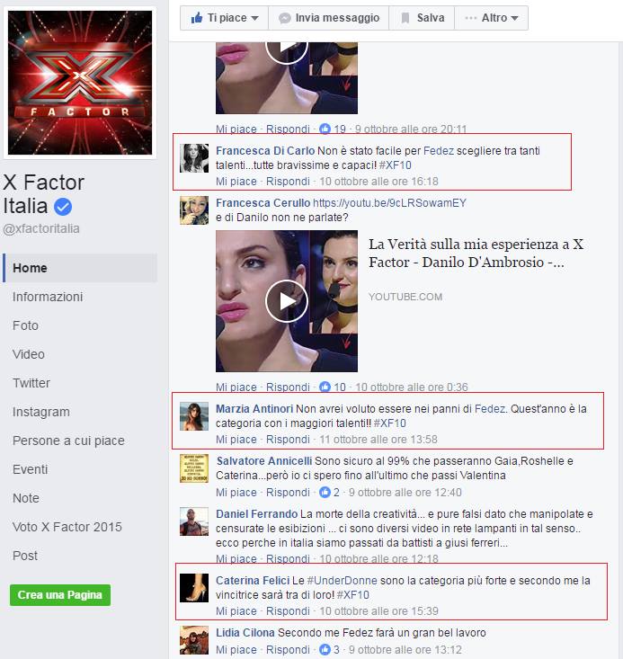Image resolution: width=623 pixels, height=659 pixels.
Task: Open Francesca Di Carlo's avatar photo
Action: pyautogui.click(x=194, y=158)
